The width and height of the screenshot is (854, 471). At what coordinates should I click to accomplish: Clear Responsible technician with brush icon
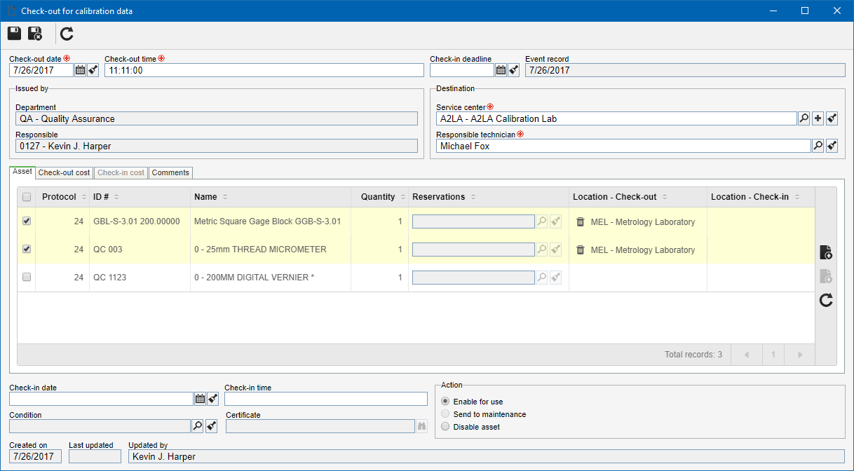coord(832,146)
